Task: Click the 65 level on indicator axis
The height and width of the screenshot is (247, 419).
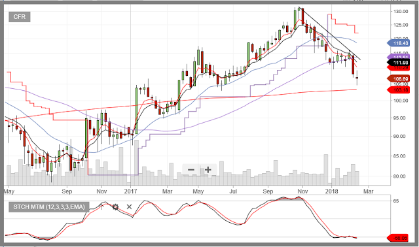Action: click(396, 201)
